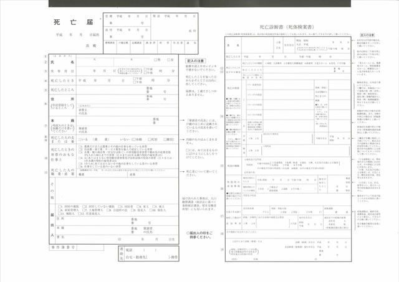Tick the いる checkbox for 夫または妻
Screen dimensions: 399x282
coord(80,139)
